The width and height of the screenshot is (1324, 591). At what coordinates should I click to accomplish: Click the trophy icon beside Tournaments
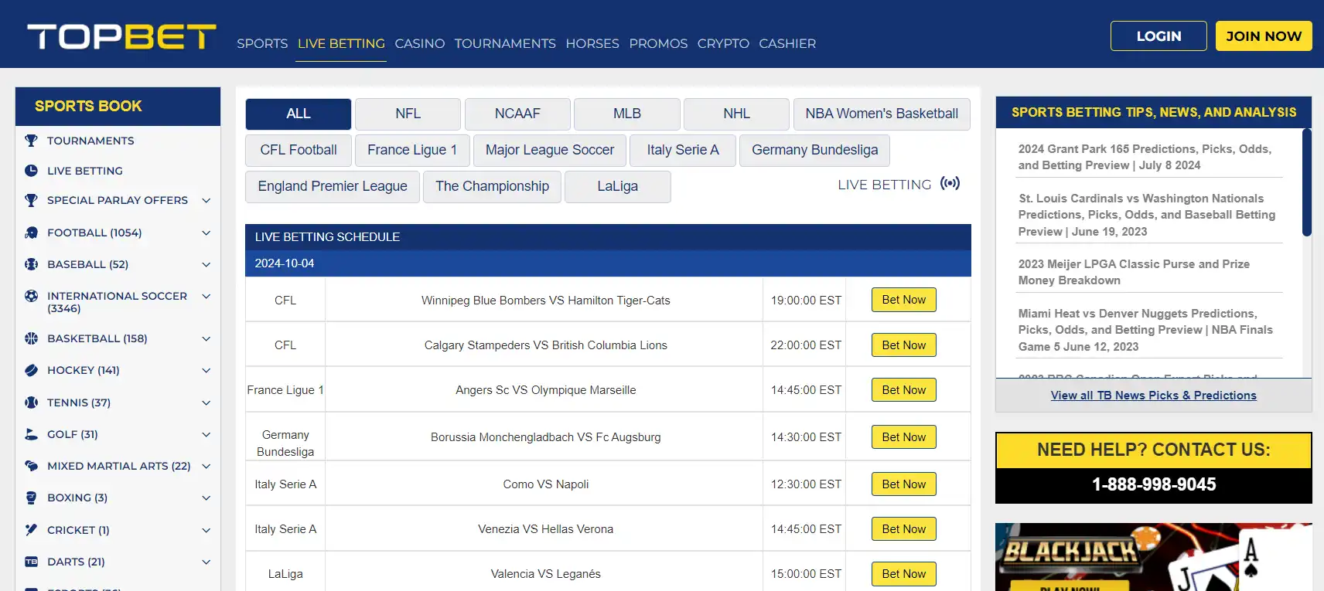pos(31,141)
